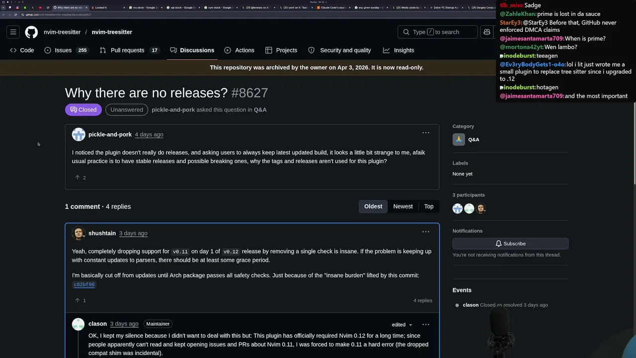The width and height of the screenshot is (636, 358).
Task: Click the '4 days ago' timestamp
Action: [149, 134]
